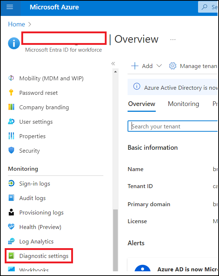Click the Log Analytics icon
This screenshot has width=219, height=276.
coord(12,241)
